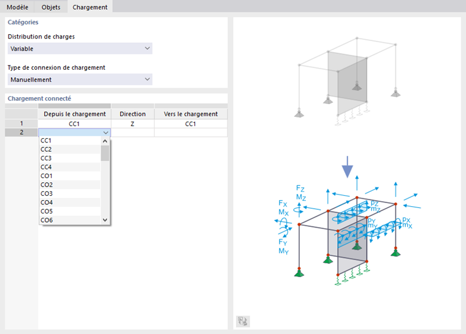The image size is (466, 334).
Task: Click the Z direction cell in row 1
Action: coord(132,124)
